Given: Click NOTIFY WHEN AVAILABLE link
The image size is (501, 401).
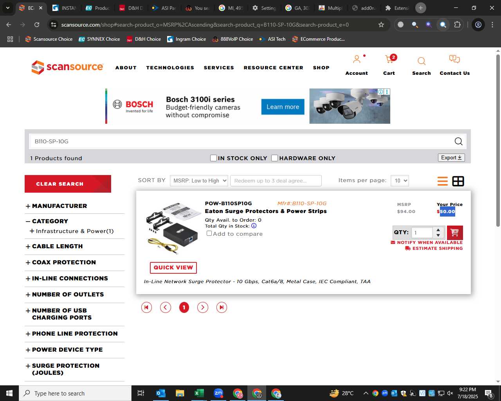Looking at the screenshot, I should click(427, 242).
